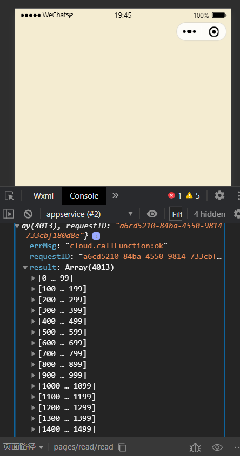
Task: Open the debug bug icon
Action: coord(195,447)
